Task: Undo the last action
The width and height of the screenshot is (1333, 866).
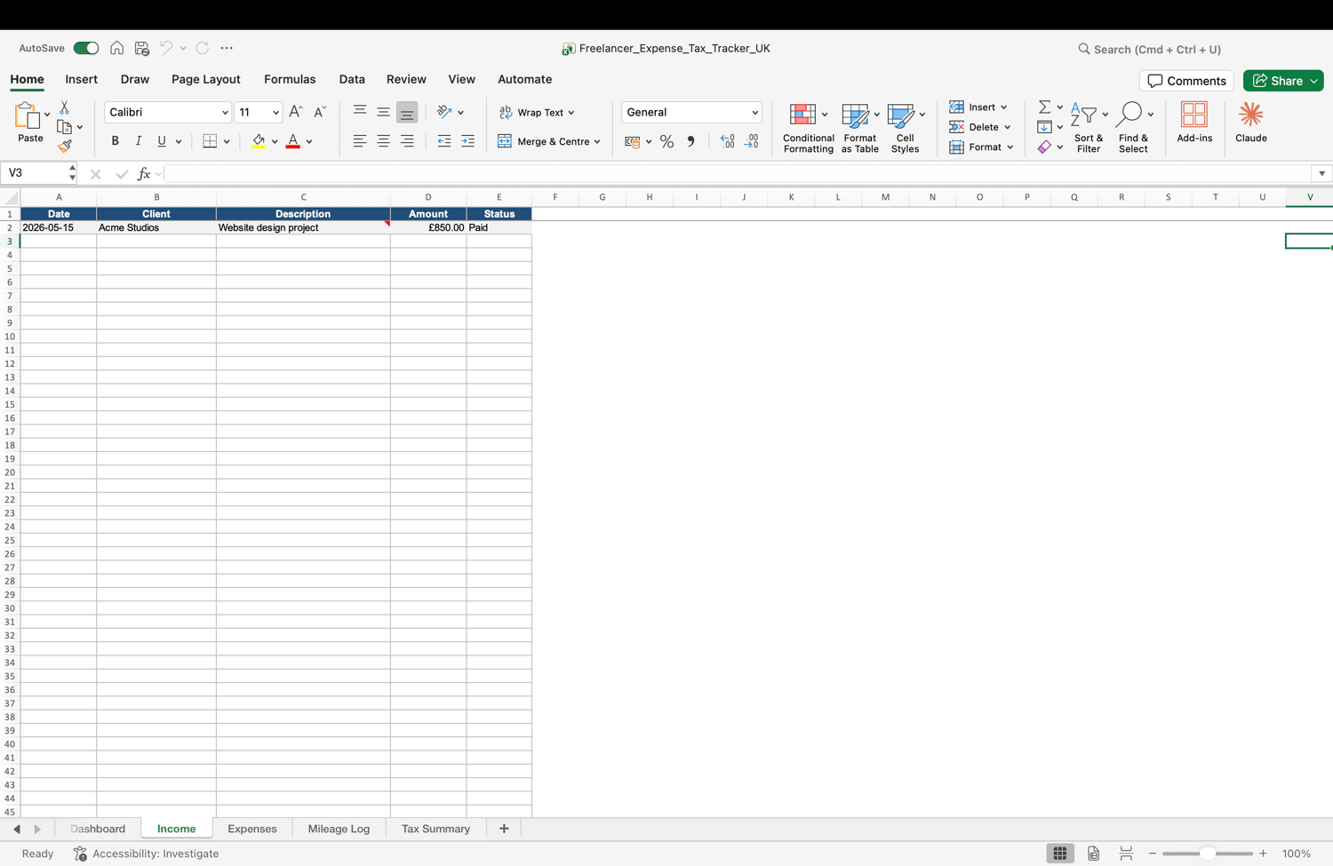Action: point(166,48)
